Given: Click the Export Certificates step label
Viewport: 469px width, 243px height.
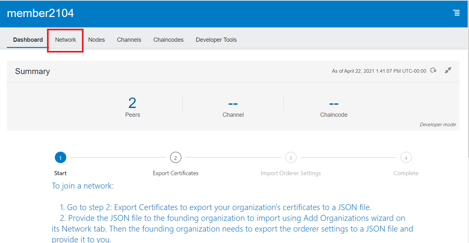Looking at the screenshot, I should pos(176,173).
